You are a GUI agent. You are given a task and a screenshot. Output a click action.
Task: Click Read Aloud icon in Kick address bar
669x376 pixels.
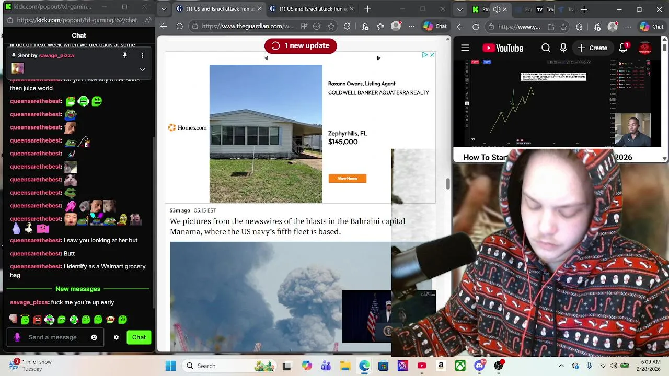148,20
